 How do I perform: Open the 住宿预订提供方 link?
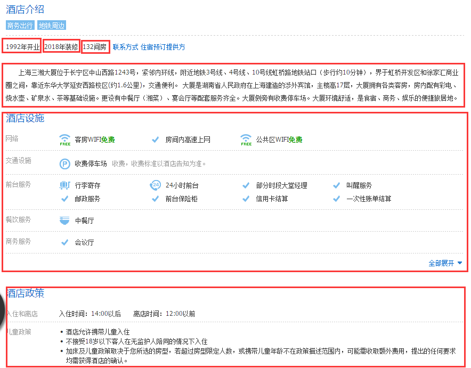click(x=163, y=47)
